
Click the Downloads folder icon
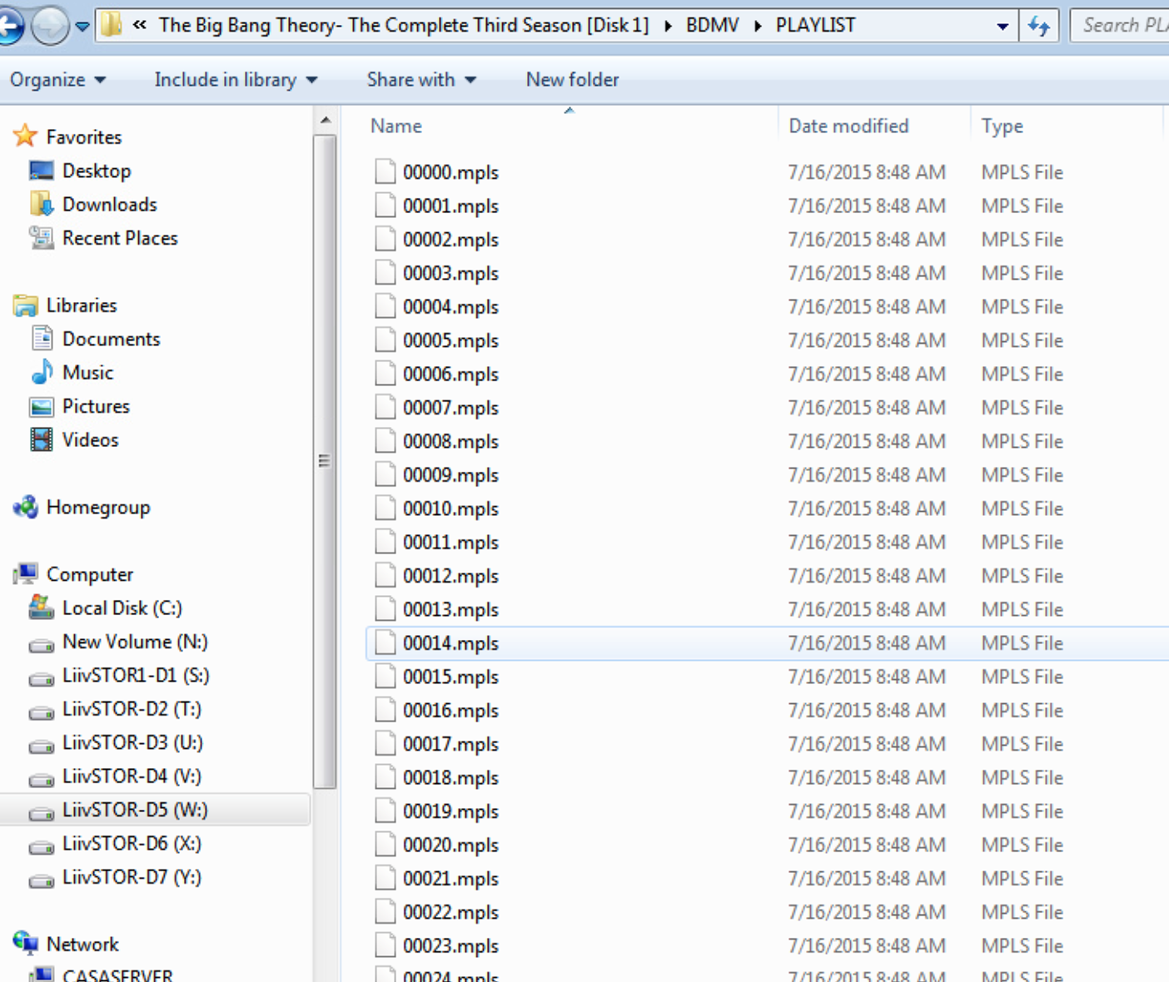point(41,204)
